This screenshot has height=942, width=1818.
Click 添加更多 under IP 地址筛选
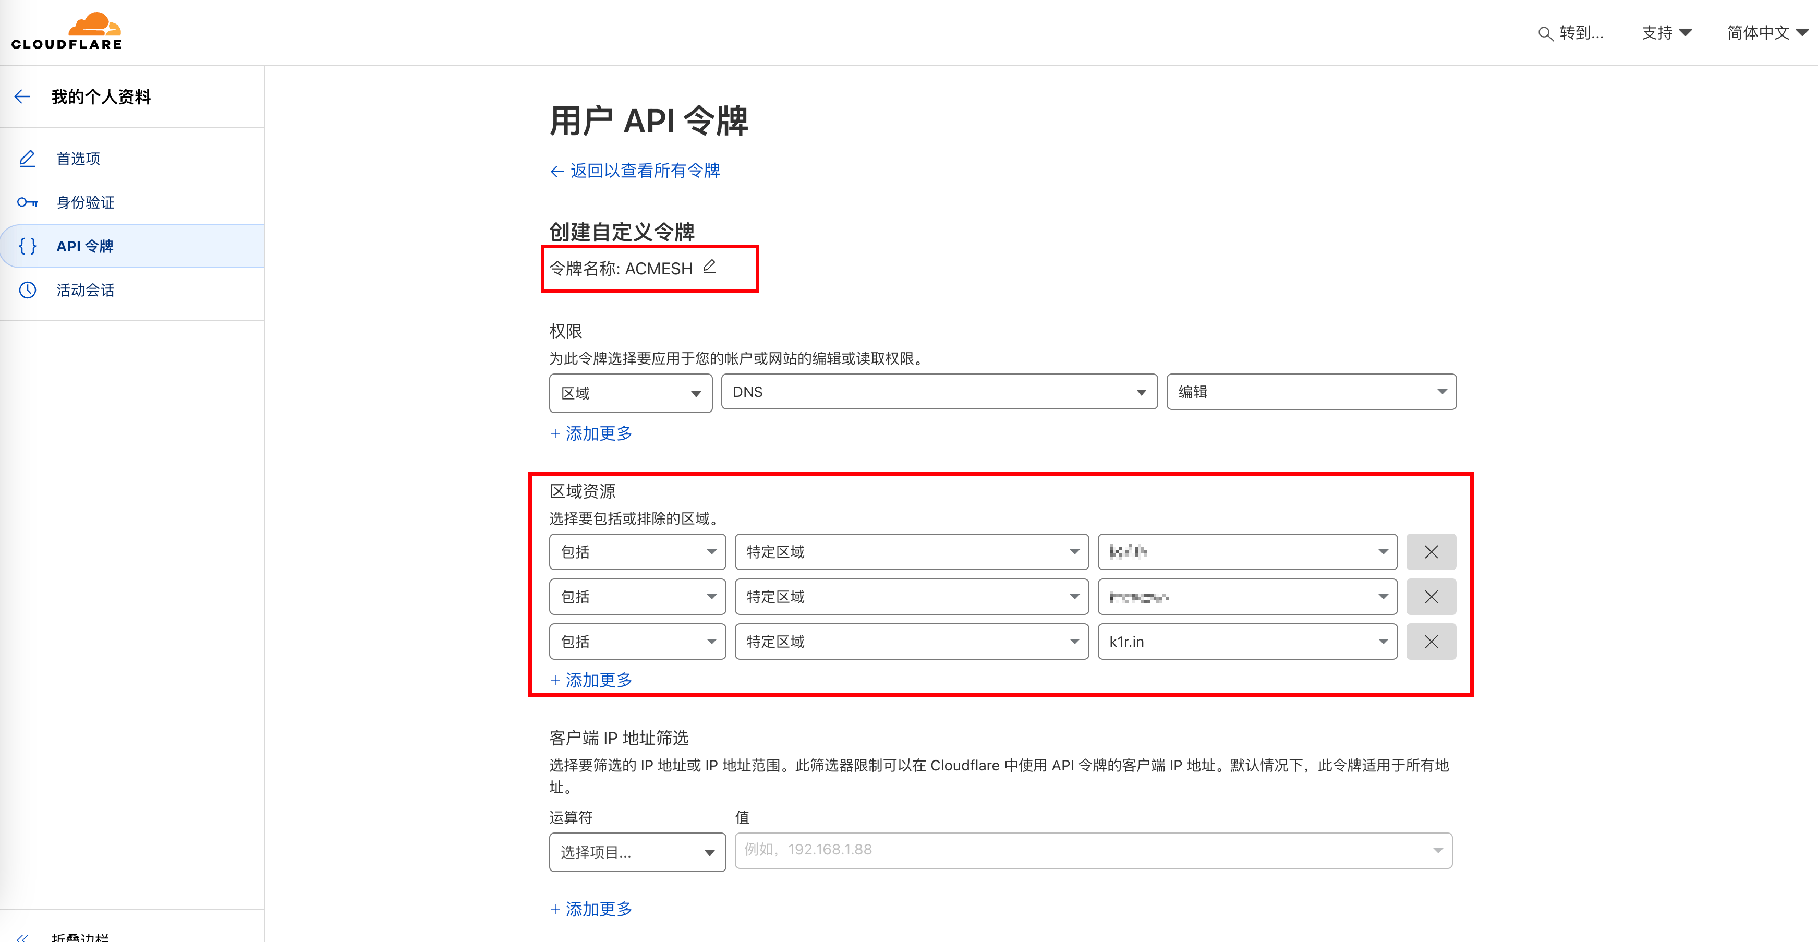point(591,909)
